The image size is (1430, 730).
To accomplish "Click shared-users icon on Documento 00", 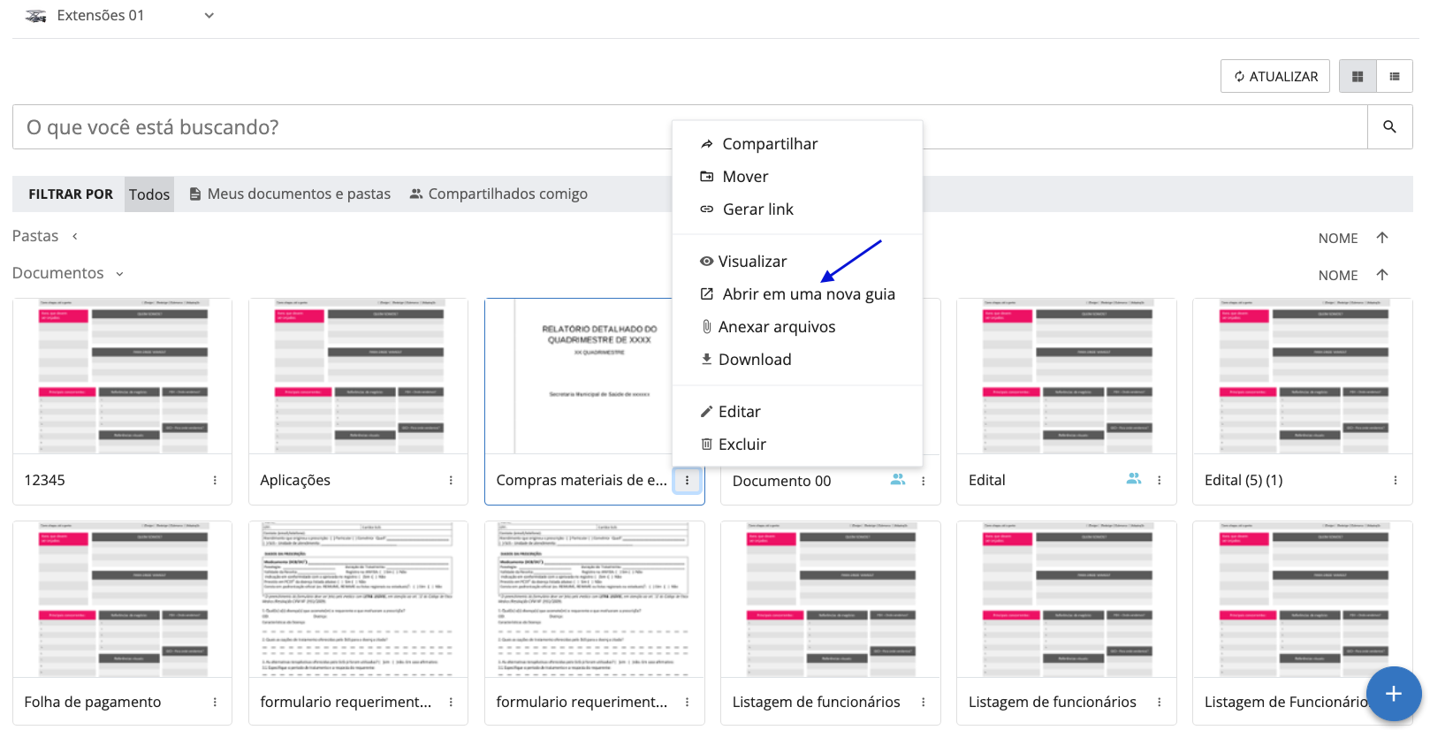I will pos(898,480).
